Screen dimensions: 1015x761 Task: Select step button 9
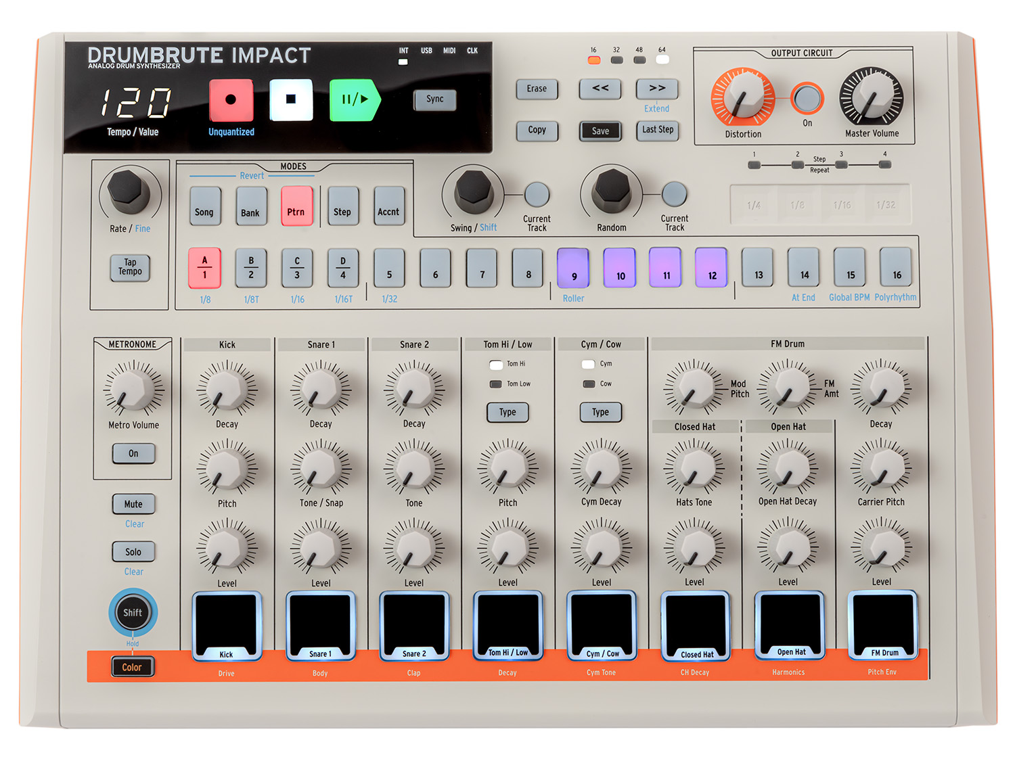click(573, 268)
